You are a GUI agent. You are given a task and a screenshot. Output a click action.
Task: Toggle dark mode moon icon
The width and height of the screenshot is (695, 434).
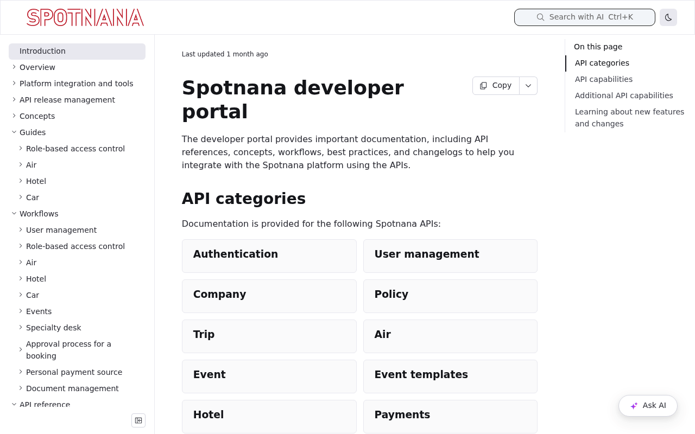668,17
